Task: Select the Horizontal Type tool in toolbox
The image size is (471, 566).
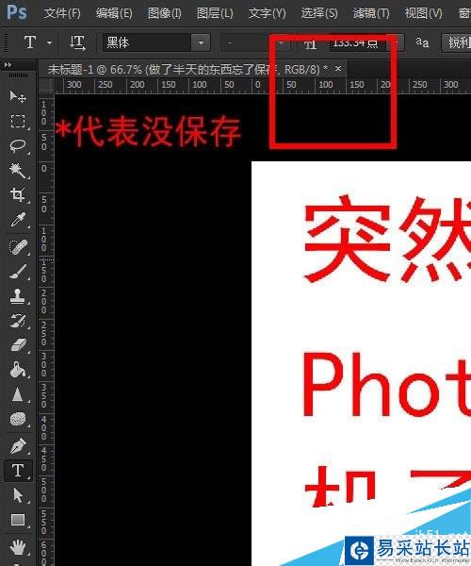Action: (x=17, y=471)
